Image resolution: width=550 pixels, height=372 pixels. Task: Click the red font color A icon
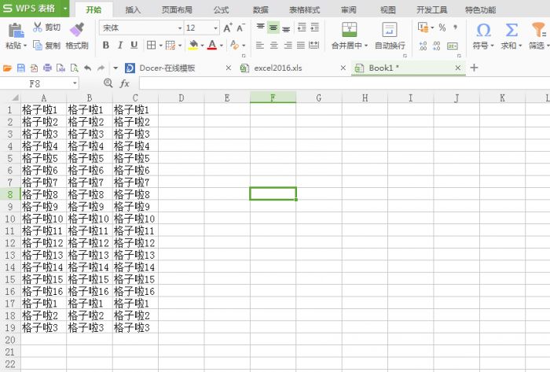click(x=212, y=45)
